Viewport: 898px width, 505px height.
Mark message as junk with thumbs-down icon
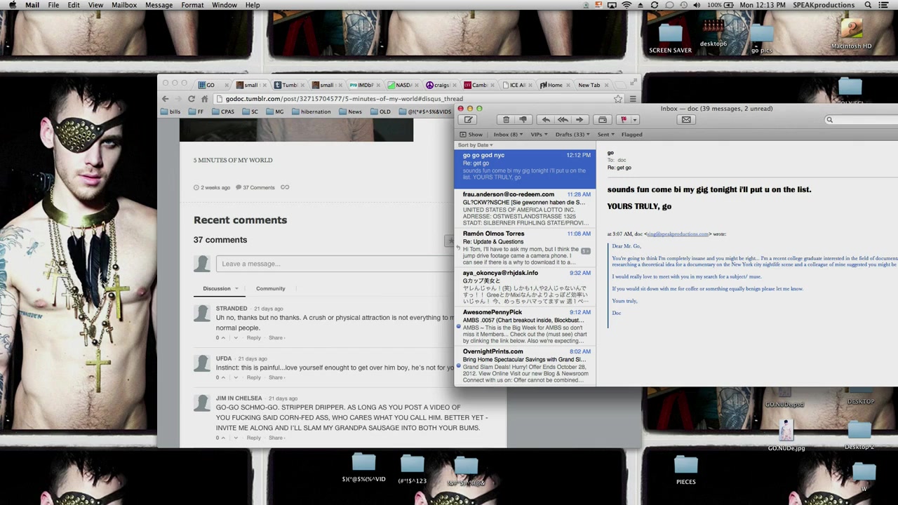point(523,120)
